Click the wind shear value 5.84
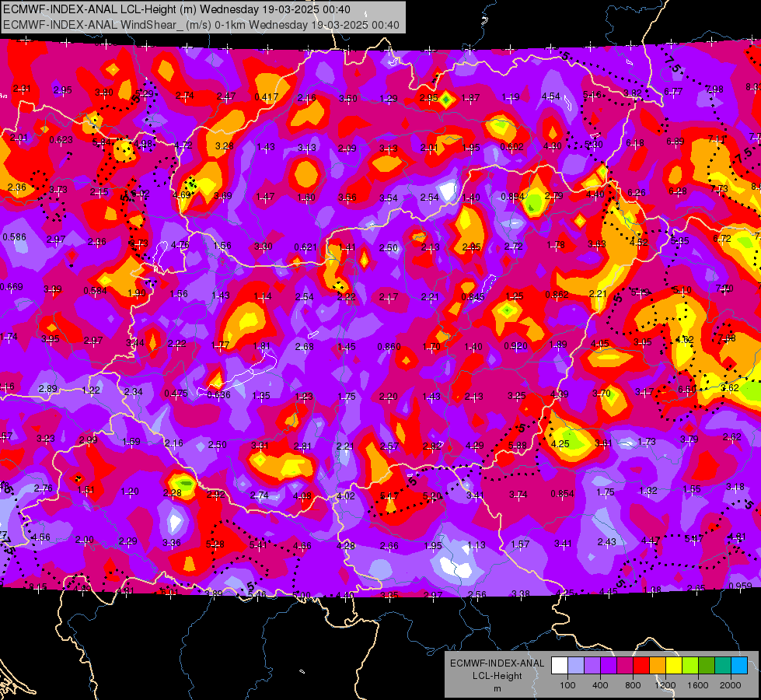Image resolution: width=761 pixels, height=700 pixels. tap(101, 142)
